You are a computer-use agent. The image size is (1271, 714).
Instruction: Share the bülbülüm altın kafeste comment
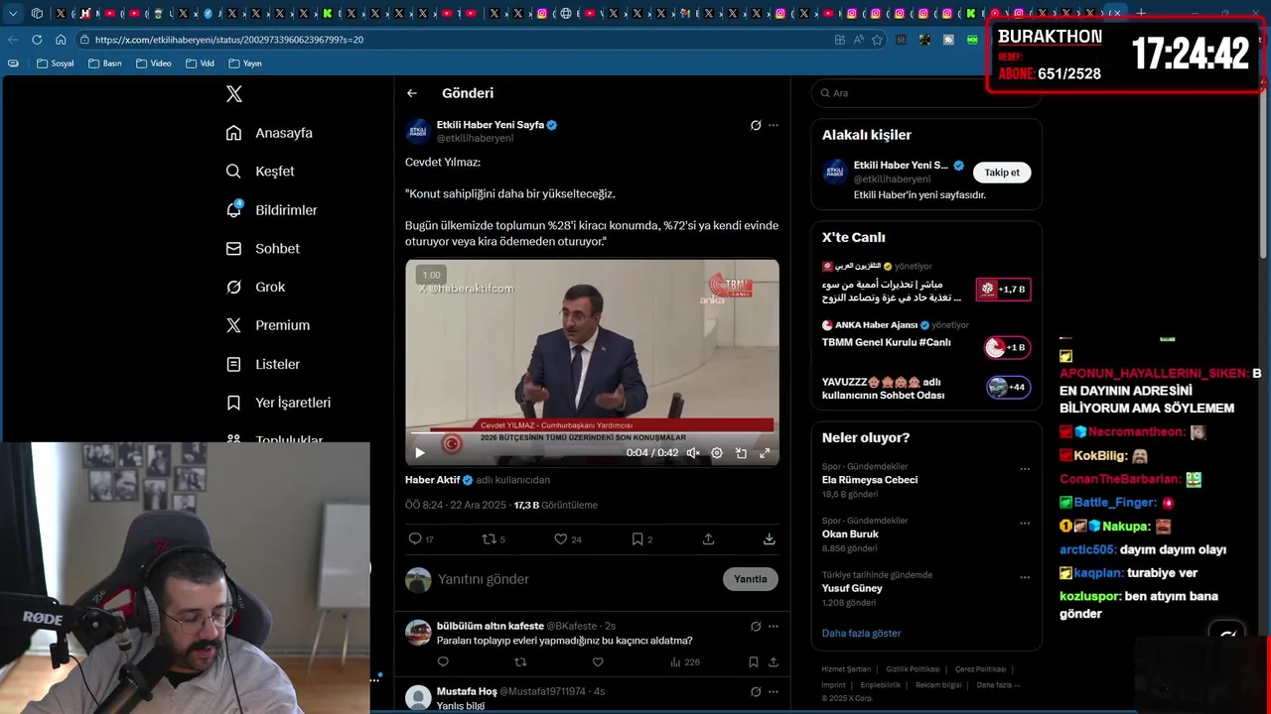pyautogui.click(x=773, y=662)
